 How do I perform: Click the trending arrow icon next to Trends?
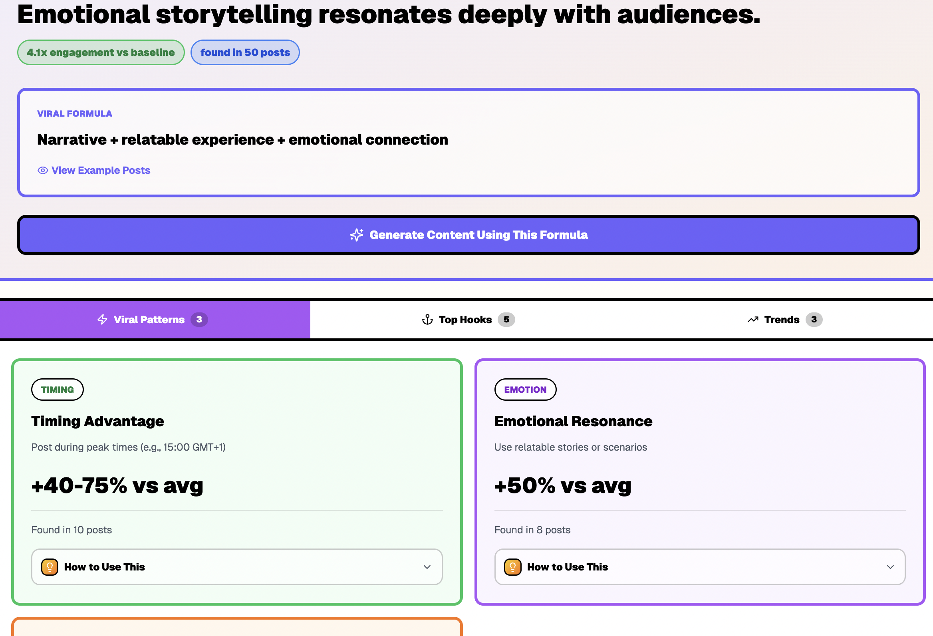pos(753,320)
